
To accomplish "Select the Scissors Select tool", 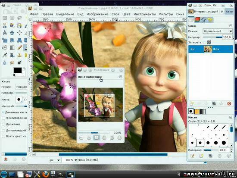I will coord(5,25).
